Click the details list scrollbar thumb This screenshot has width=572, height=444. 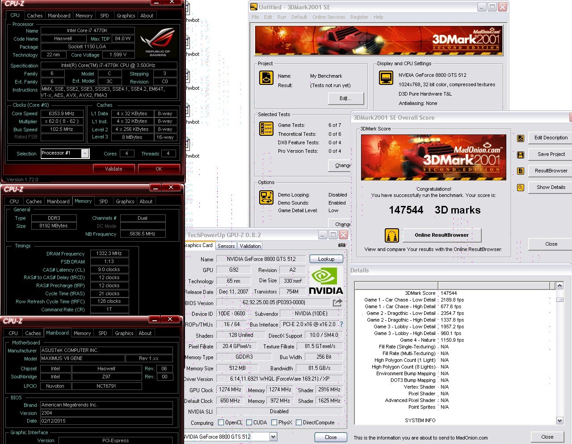click(x=559, y=299)
